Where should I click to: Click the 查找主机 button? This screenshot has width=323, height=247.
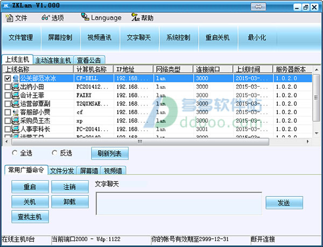[x=30, y=216]
